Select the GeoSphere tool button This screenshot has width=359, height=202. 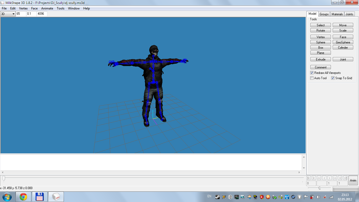point(343,42)
